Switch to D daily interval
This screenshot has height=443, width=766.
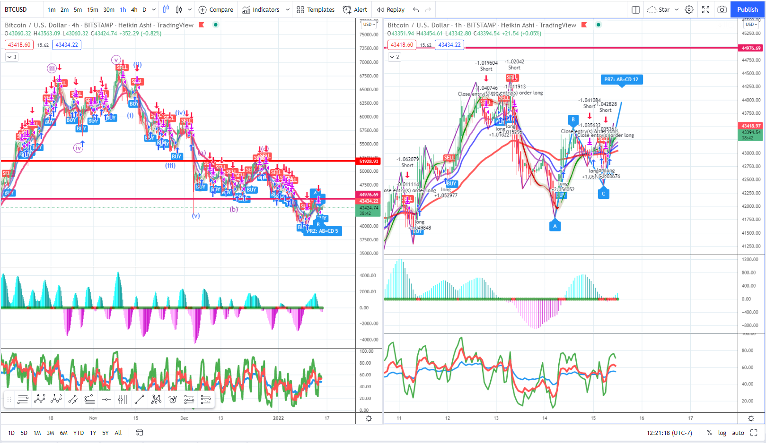click(x=145, y=9)
